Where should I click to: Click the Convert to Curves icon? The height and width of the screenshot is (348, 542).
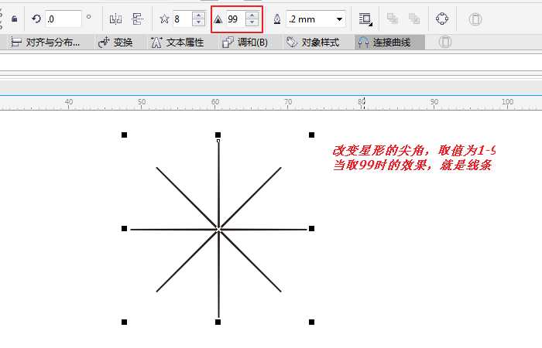tap(442, 19)
